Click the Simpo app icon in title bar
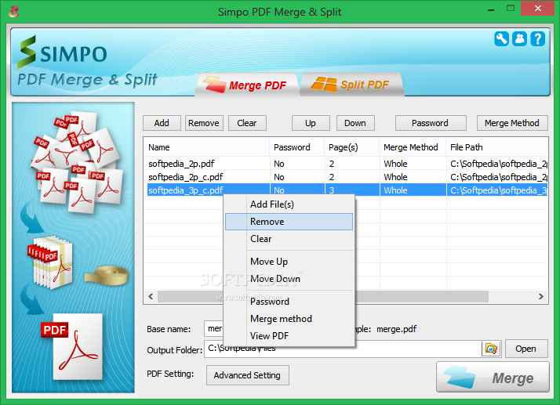 point(13,12)
